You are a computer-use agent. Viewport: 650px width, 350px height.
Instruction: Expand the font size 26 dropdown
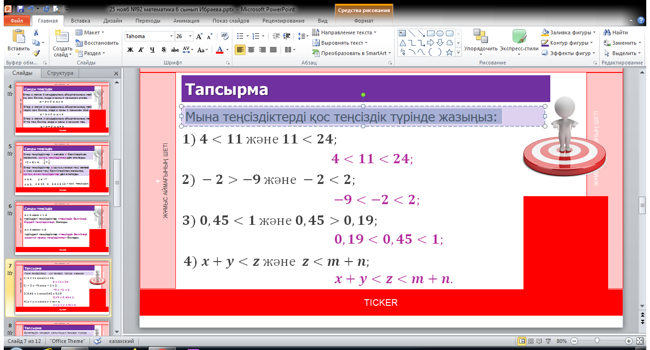[x=189, y=36]
